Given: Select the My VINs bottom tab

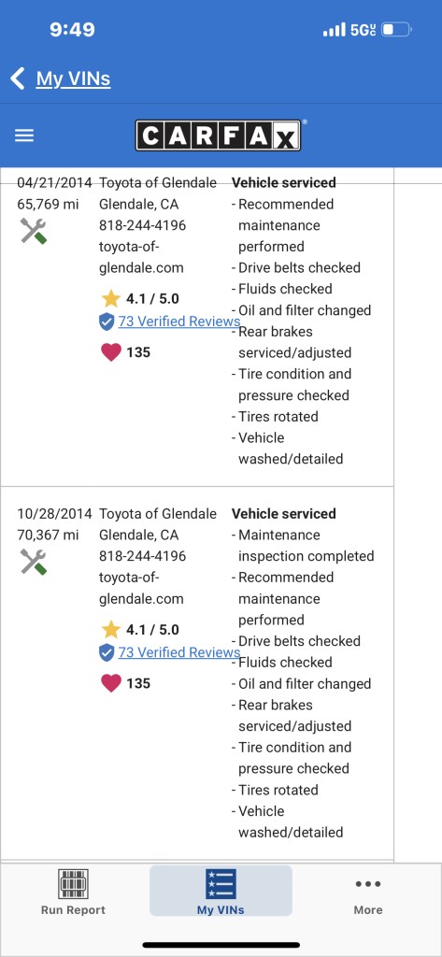Looking at the screenshot, I should (x=221, y=891).
